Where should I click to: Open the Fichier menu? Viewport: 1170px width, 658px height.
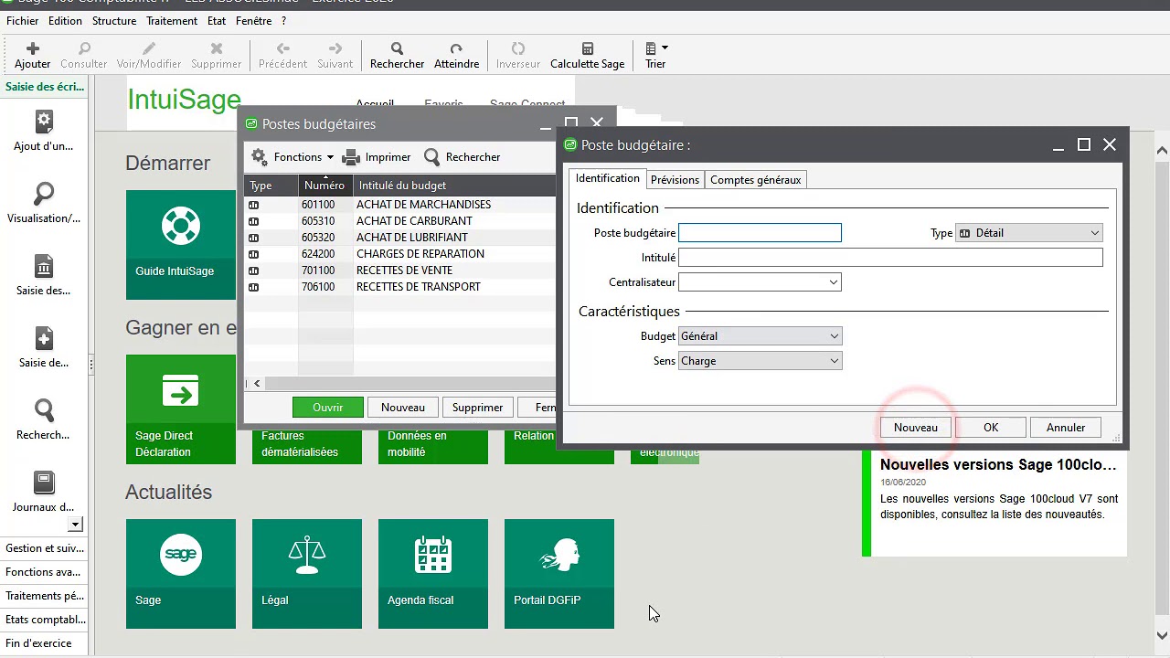23,21
